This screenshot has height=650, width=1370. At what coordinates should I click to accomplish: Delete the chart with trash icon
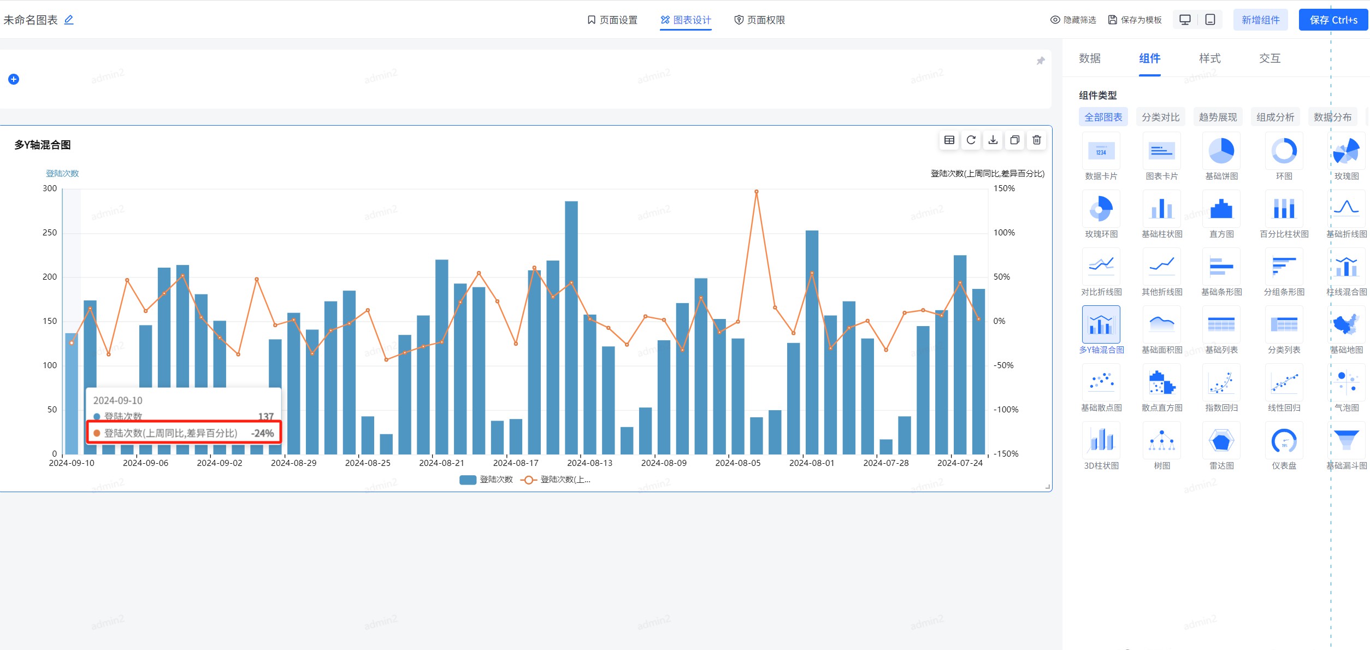click(x=1037, y=140)
